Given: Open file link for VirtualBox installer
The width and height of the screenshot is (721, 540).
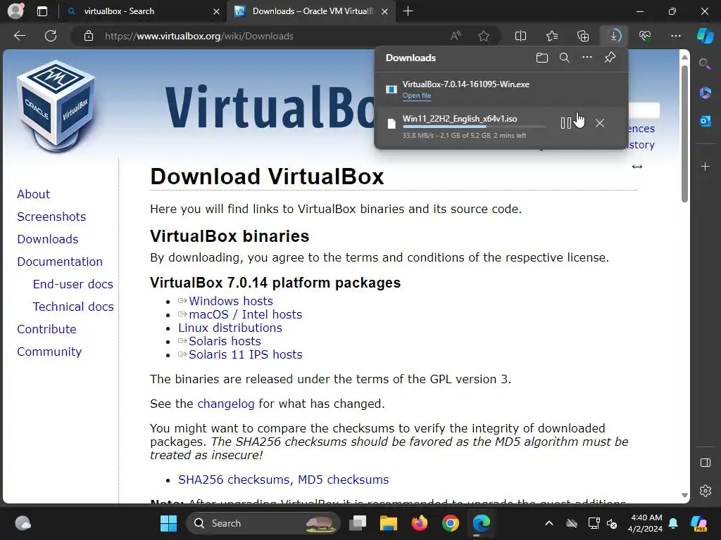Looking at the screenshot, I should point(417,96).
